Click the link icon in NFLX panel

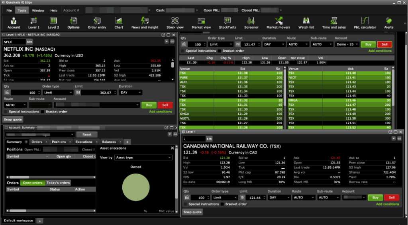[x=172, y=41]
